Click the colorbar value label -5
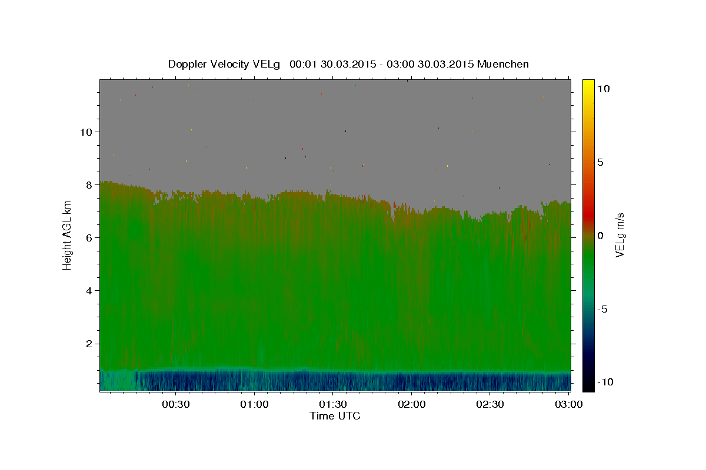The width and height of the screenshot is (706, 470). pyautogui.click(x=602, y=309)
